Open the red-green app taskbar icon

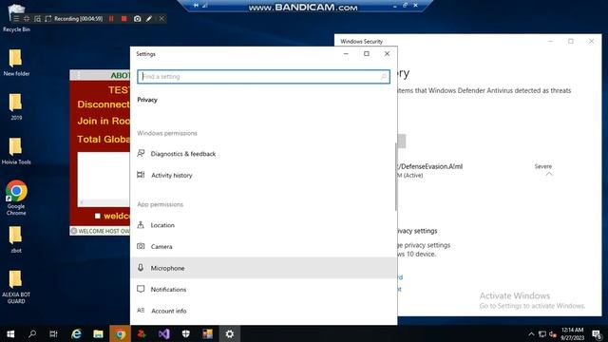(142, 333)
